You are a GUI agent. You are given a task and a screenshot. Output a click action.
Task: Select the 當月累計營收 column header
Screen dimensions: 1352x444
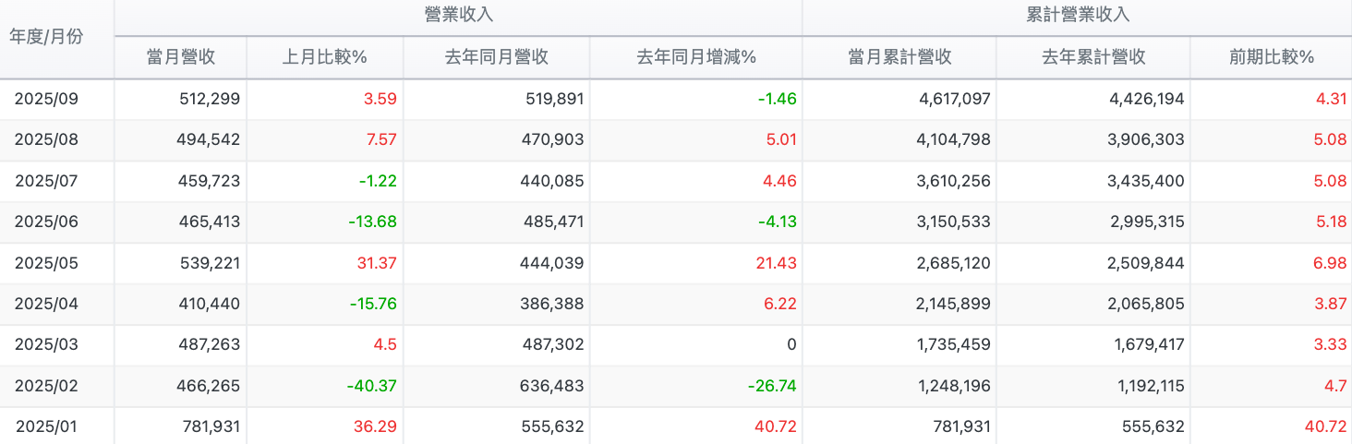[899, 57]
